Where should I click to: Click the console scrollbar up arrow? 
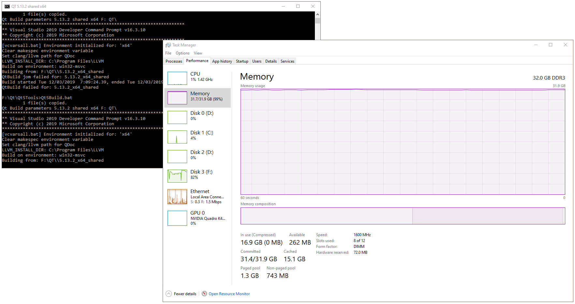click(x=317, y=14)
